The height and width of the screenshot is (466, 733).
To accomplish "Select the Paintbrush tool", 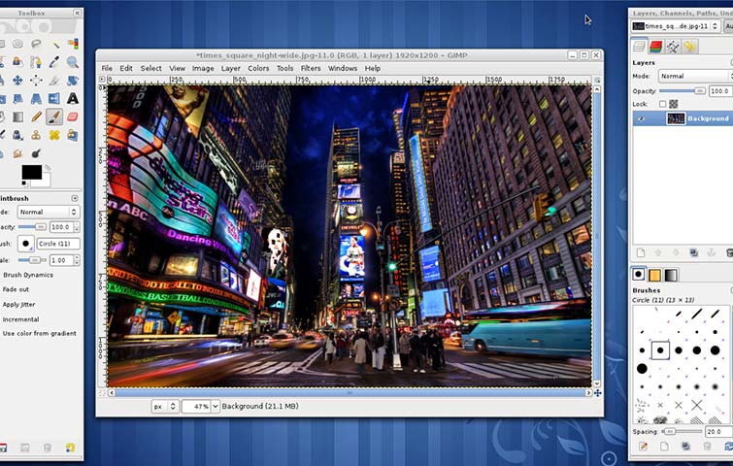I will tap(54, 116).
